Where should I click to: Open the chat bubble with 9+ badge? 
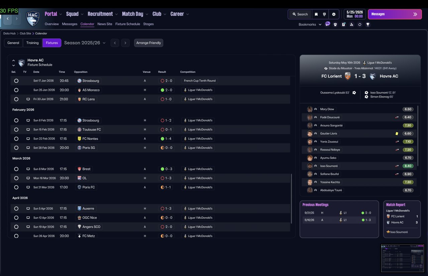pos(327,24)
